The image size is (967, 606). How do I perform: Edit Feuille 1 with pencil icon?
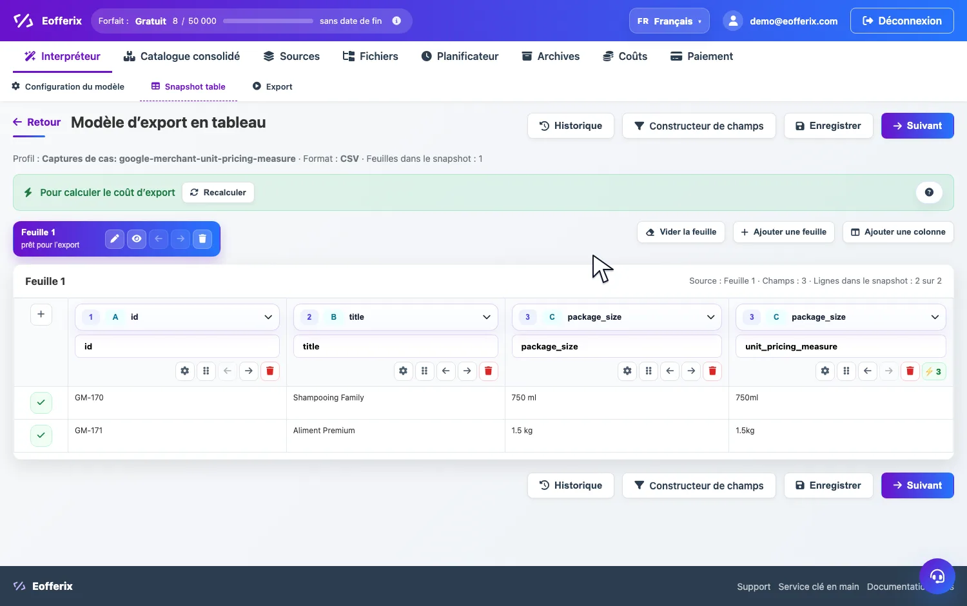(115, 239)
